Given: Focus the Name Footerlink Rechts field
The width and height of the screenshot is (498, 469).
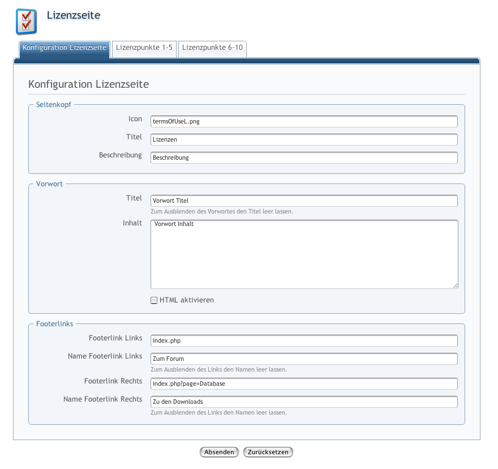Looking at the screenshot, I should coord(303,402).
